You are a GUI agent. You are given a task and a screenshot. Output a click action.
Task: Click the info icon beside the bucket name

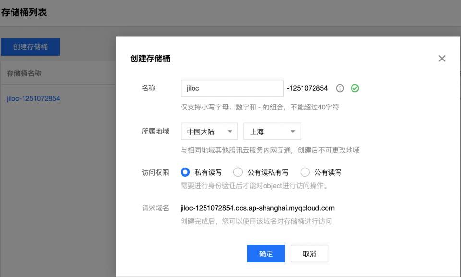pyautogui.click(x=340, y=88)
